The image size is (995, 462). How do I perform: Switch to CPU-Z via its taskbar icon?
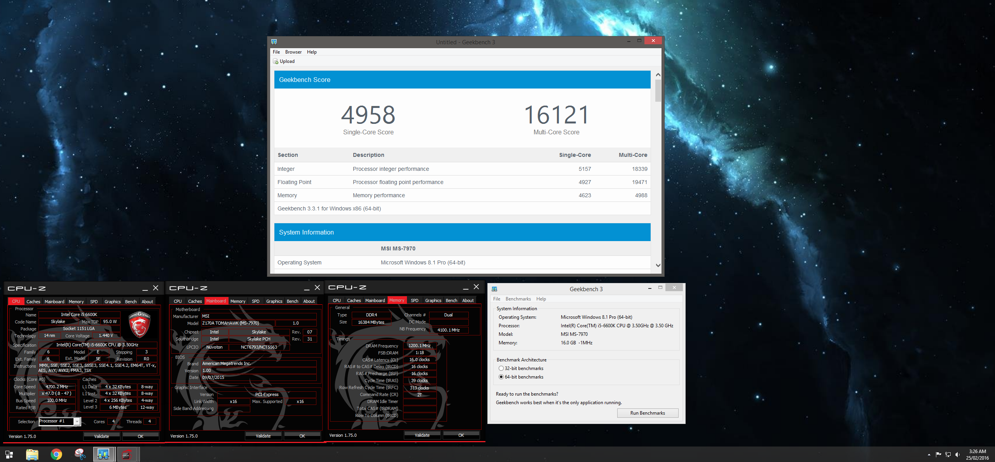127,454
